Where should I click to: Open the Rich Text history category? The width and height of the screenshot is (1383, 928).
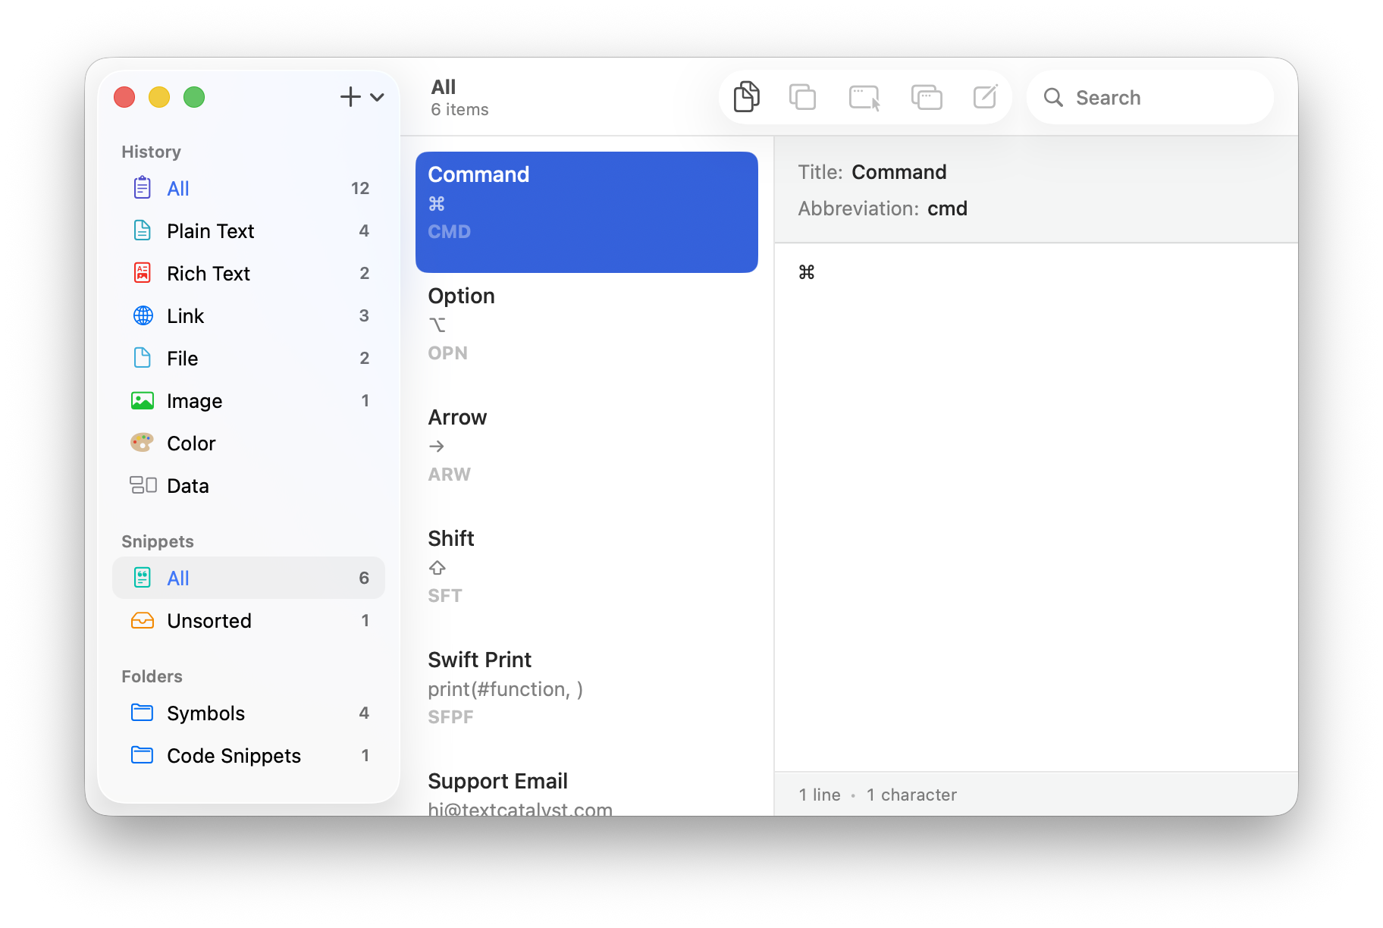pos(208,274)
